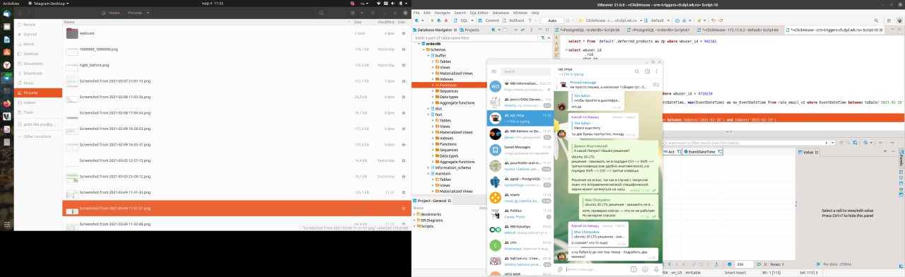The width and height of the screenshot is (905, 277).
Task: Open DBeaver Database menu
Action: [x=501, y=13]
